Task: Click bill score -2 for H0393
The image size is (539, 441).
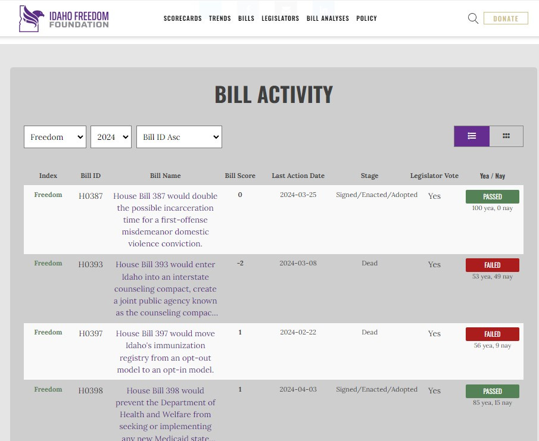Action: pyautogui.click(x=240, y=263)
